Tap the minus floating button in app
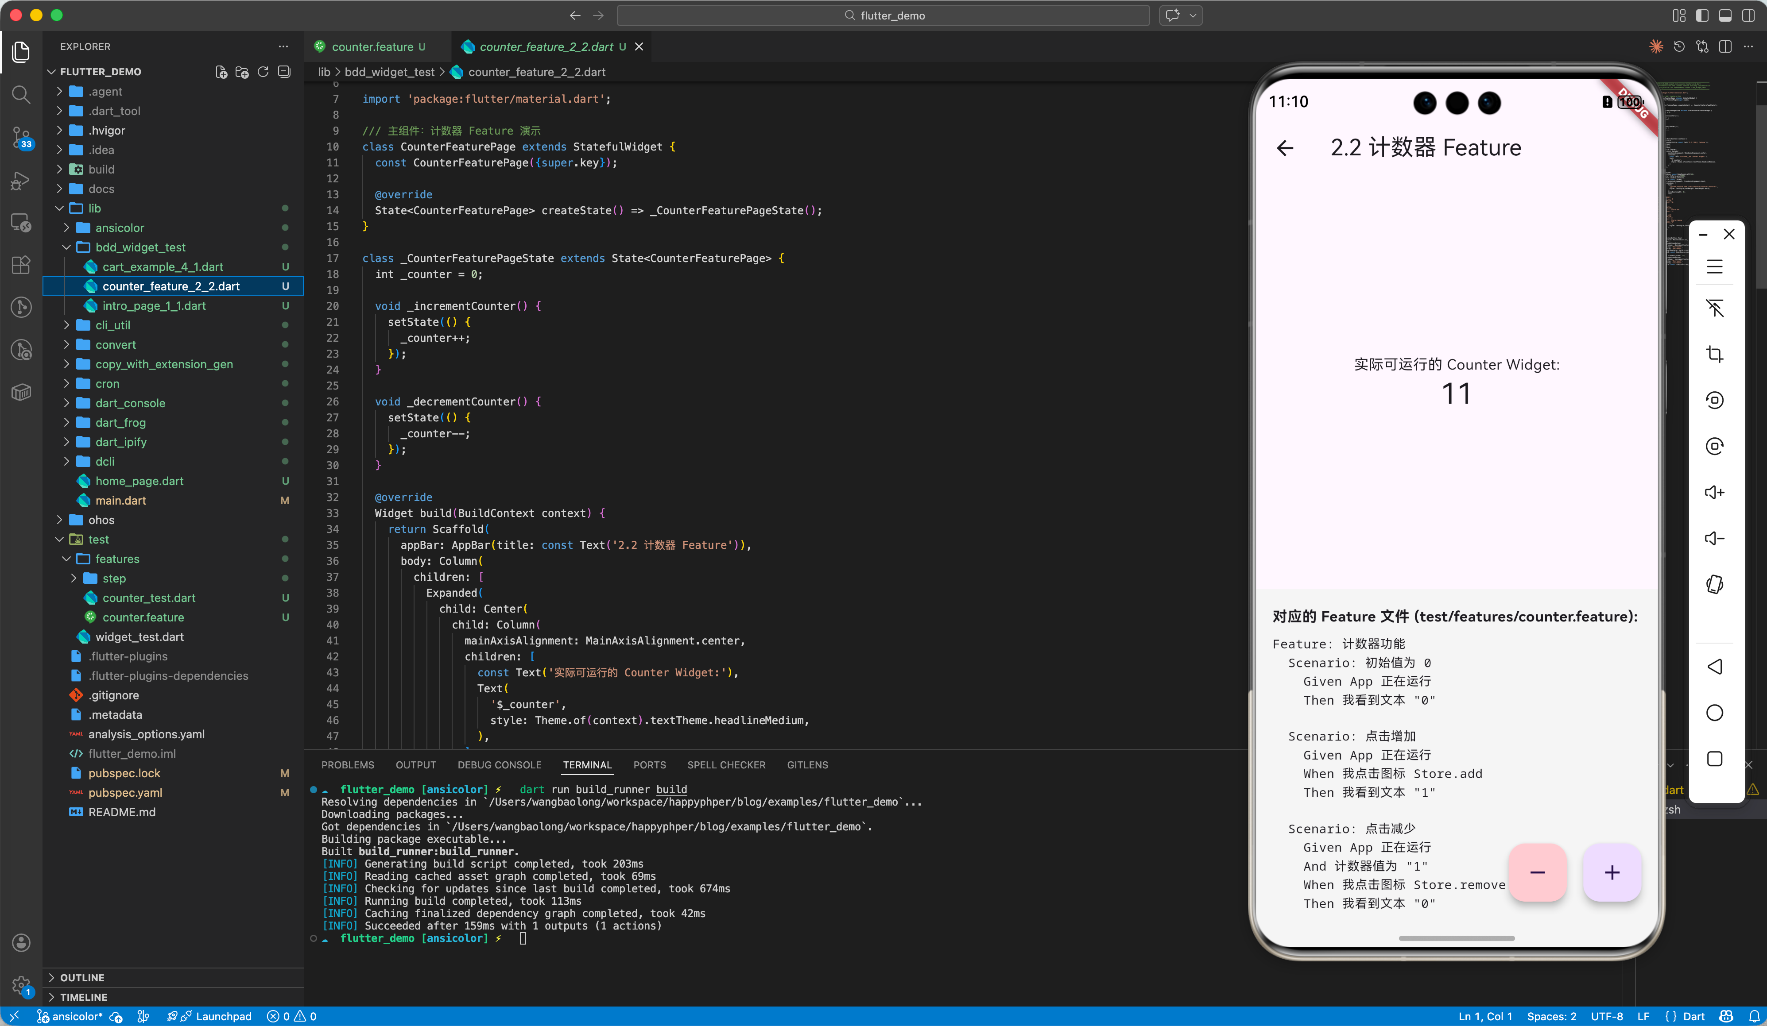The image size is (1767, 1026). click(1537, 872)
